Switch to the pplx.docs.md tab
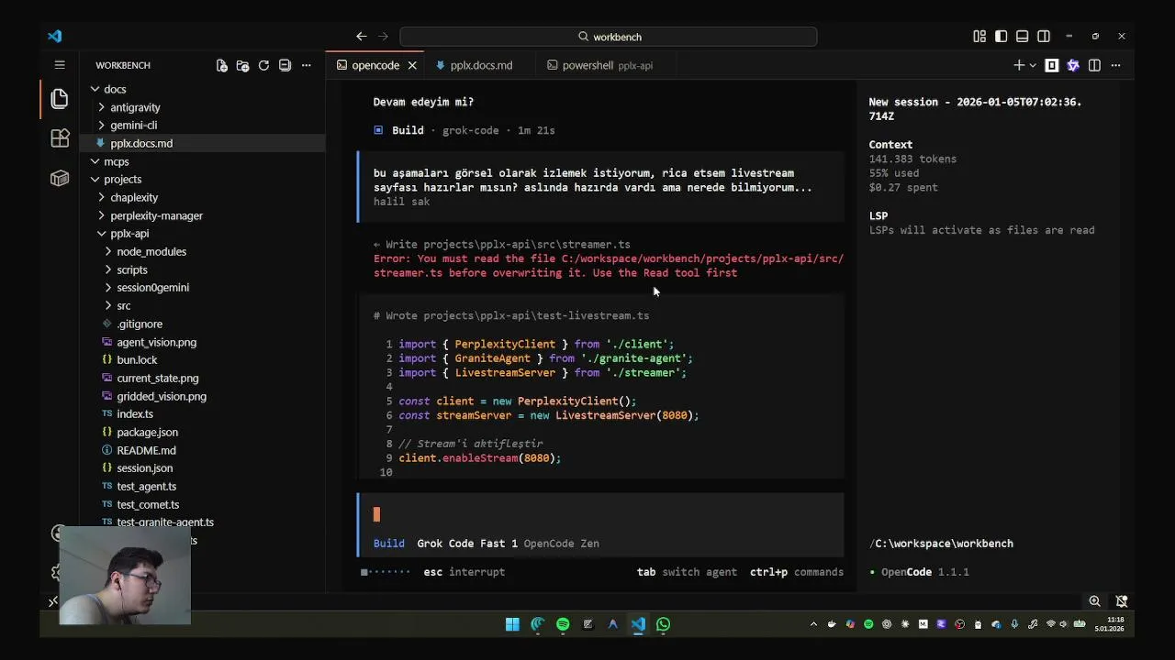This screenshot has height=660, width=1175. coord(481,65)
